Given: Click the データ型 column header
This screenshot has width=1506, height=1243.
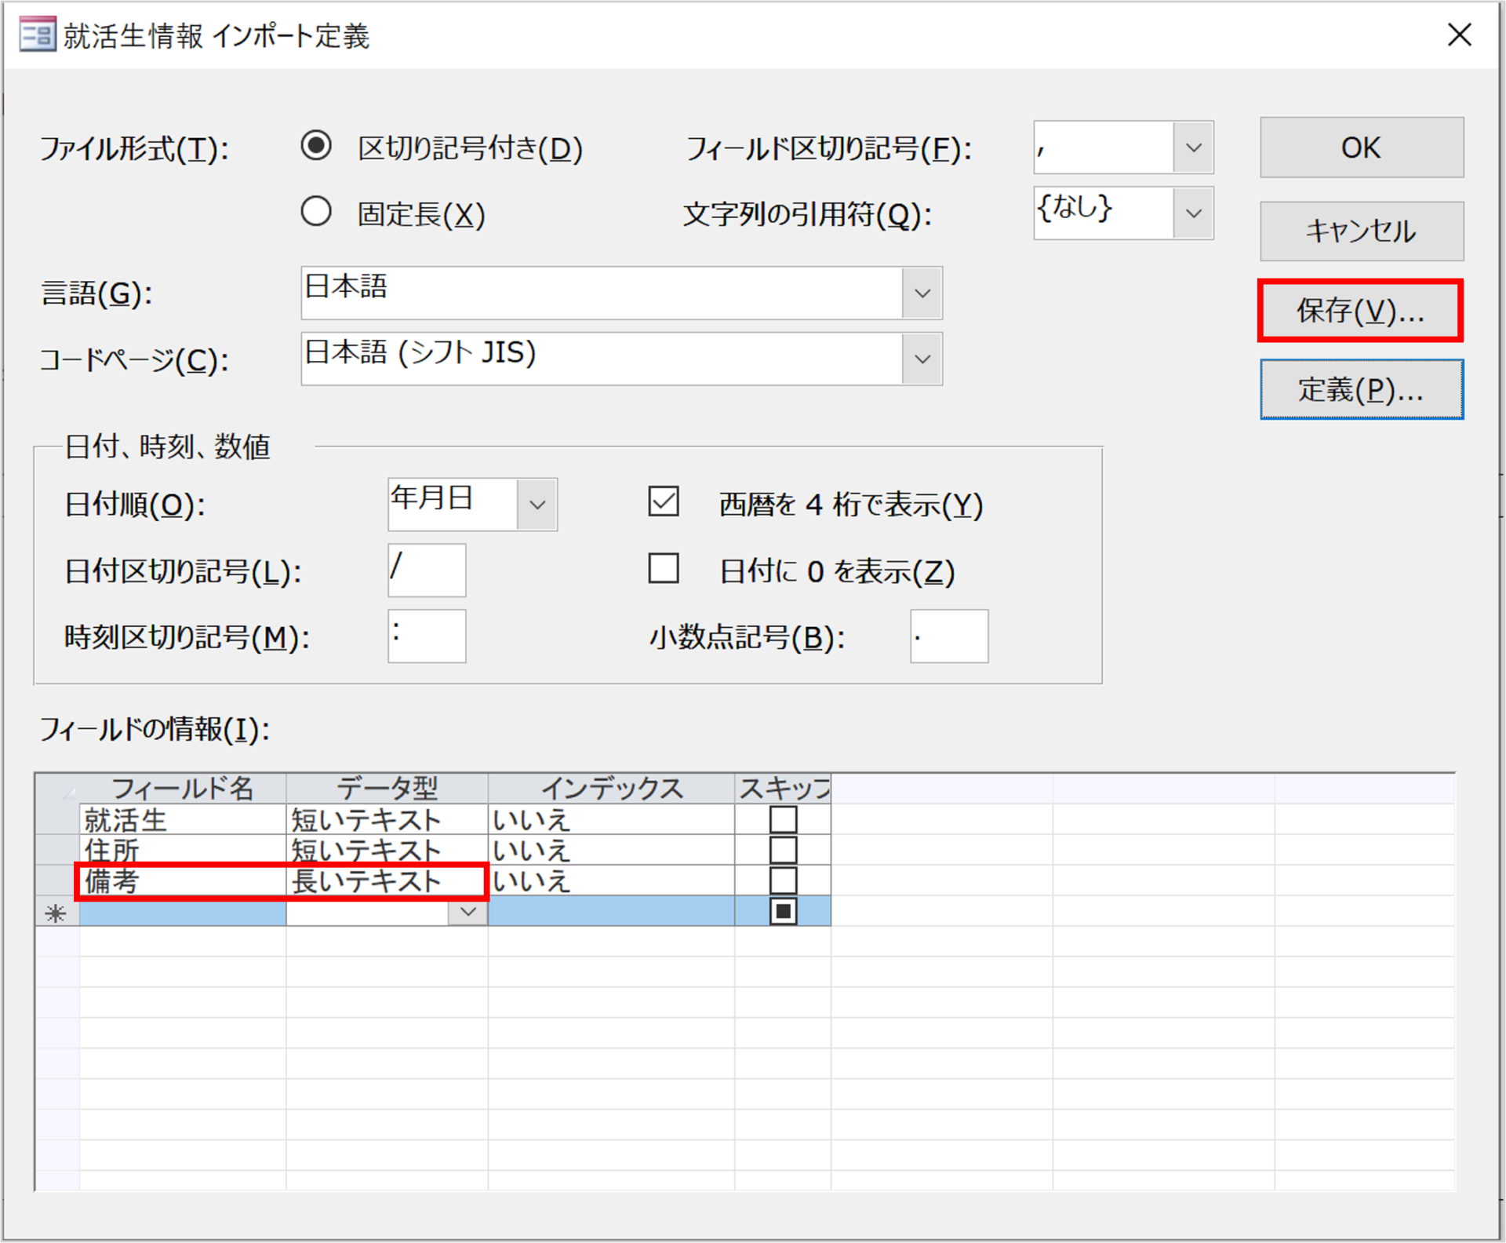Looking at the screenshot, I should click(x=387, y=788).
